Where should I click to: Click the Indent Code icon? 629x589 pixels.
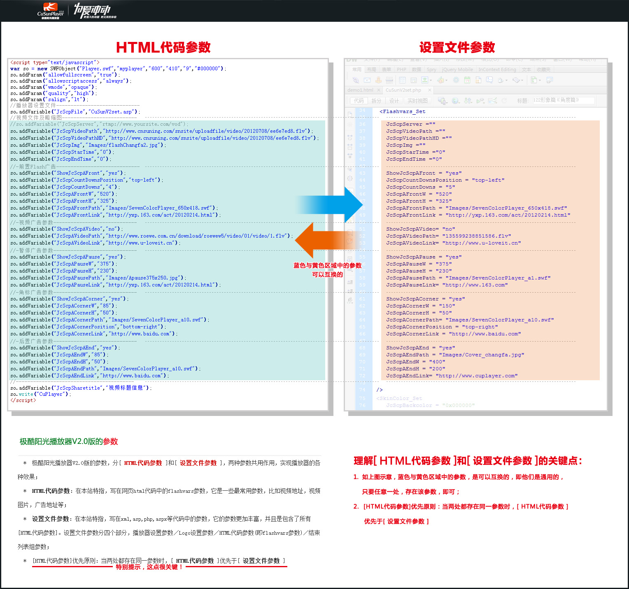tap(350, 282)
